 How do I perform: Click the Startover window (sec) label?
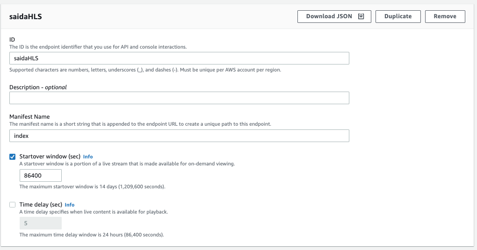50,157
